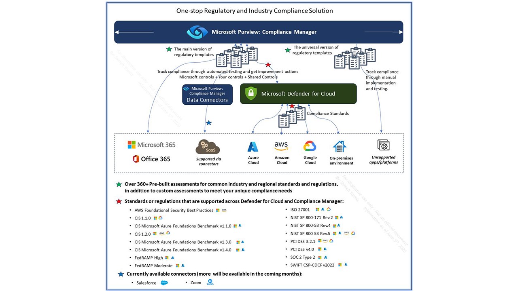
Task: Click the universal regulatory templates checklist icons
Action: click(355, 58)
